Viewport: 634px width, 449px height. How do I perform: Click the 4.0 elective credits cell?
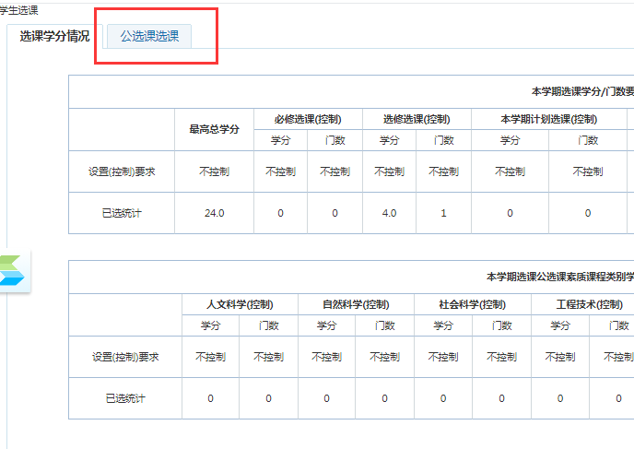tap(389, 213)
